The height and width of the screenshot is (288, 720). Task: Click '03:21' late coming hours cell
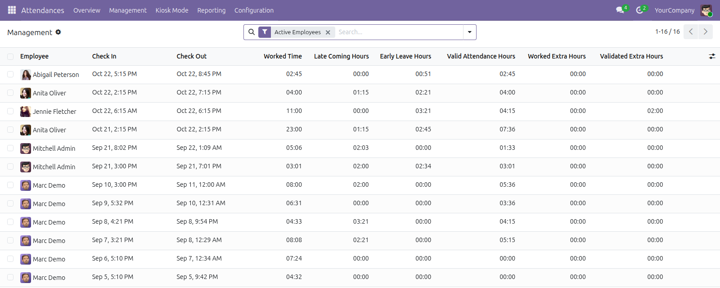pos(361,221)
